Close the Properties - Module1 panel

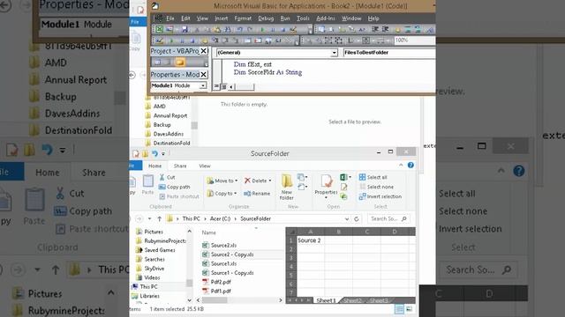click(203, 74)
